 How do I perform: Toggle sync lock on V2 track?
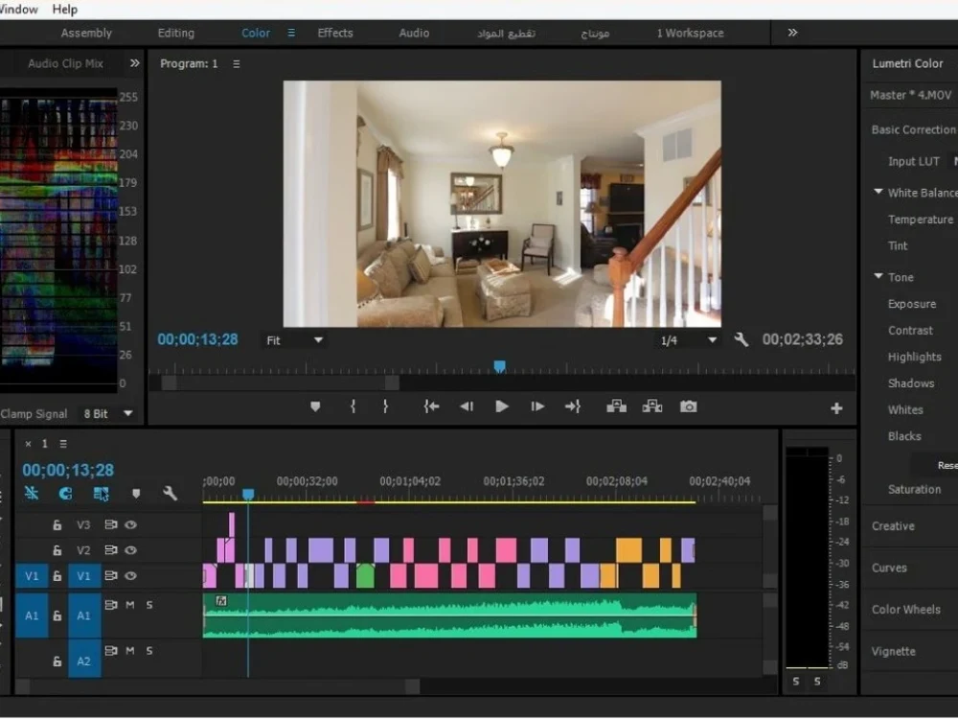pos(110,550)
